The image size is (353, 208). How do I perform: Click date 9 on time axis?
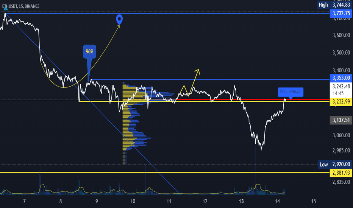(x=97, y=201)
